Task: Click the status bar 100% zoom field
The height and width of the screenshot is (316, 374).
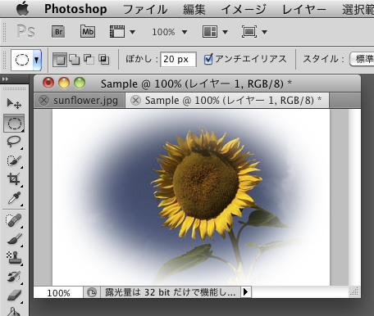Action: click(x=58, y=293)
